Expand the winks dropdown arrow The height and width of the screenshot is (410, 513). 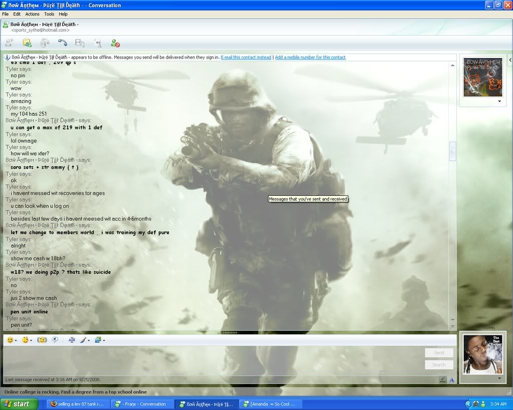coord(31,340)
